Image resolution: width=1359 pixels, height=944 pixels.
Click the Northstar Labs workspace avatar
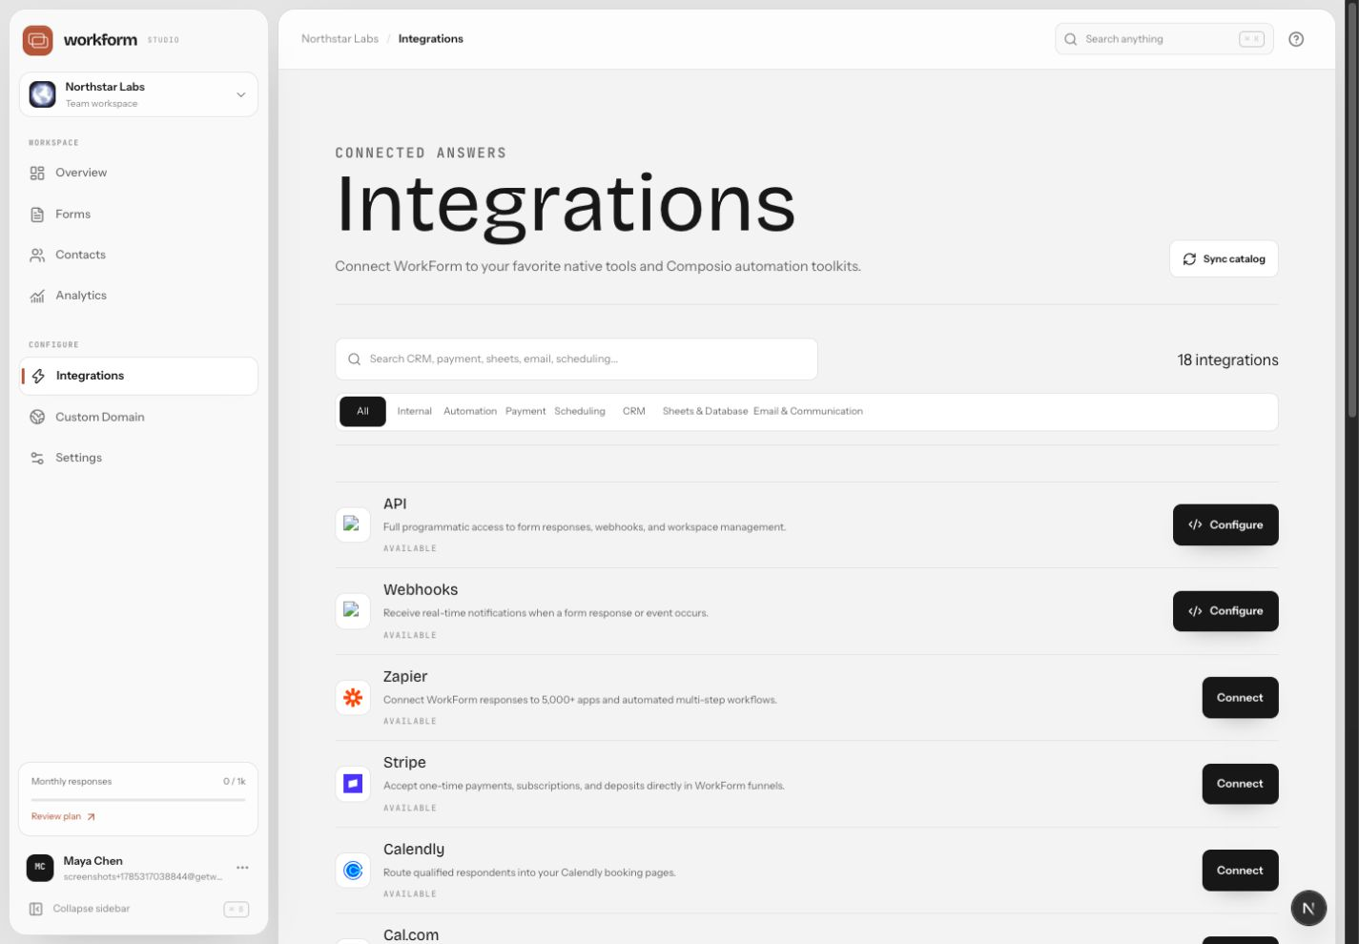coord(42,94)
